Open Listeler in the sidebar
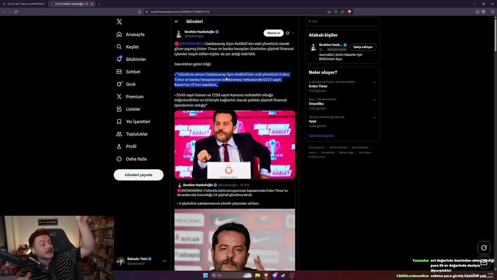The width and height of the screenshot is (497, 280). [x=129, y=109]
